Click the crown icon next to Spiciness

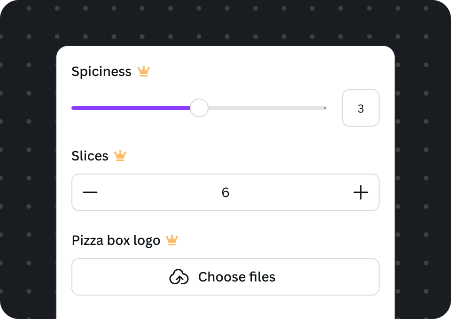[x=144, y=71]
